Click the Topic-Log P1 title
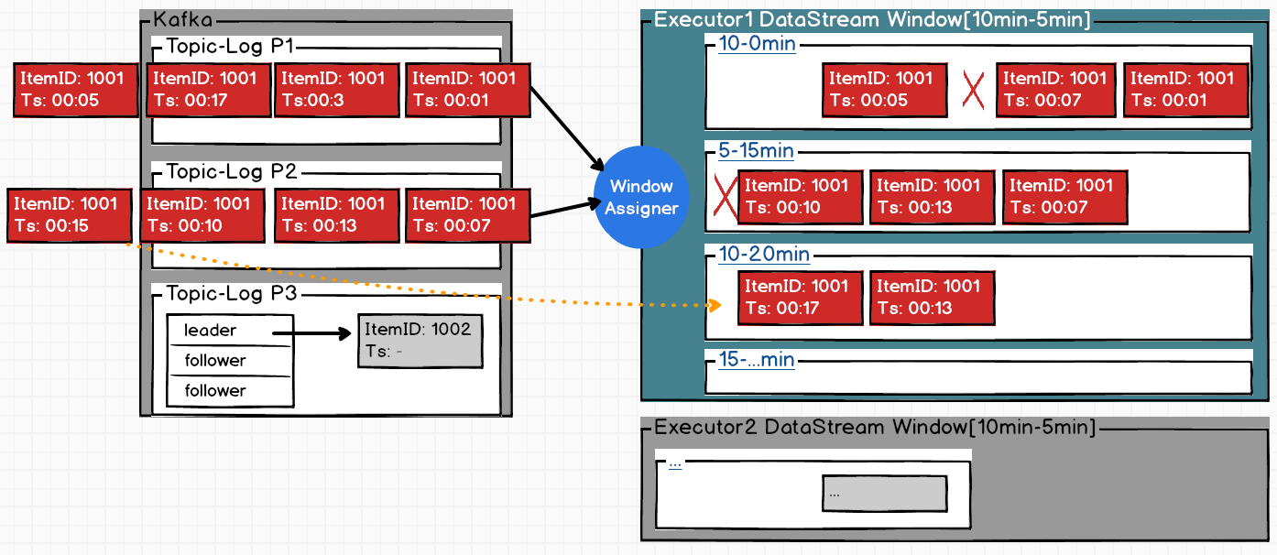The width and height of the screenshot is (1277, 555). click(x=230, y=47)
